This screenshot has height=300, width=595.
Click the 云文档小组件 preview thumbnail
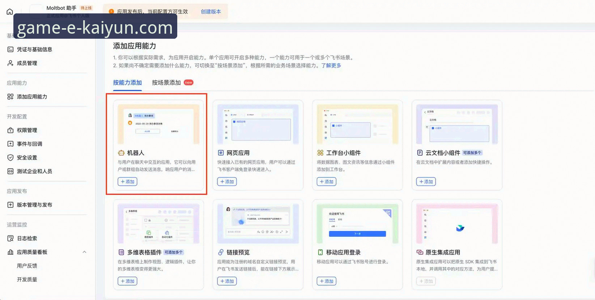click(x=457, y=124)
